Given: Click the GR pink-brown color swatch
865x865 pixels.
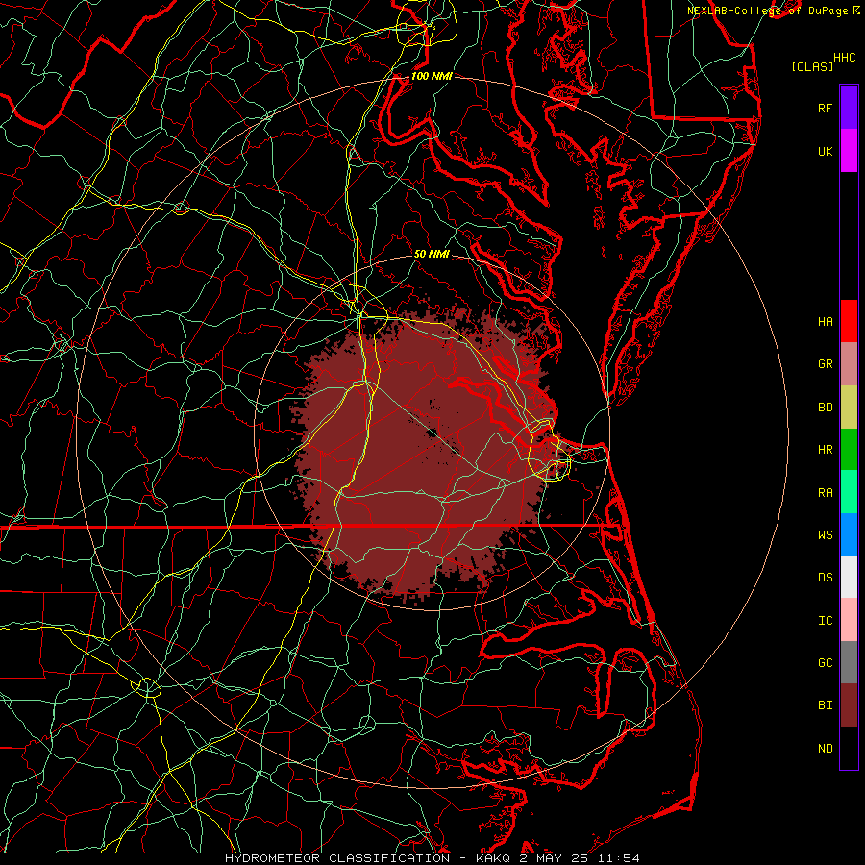Looking at the screenshot, I should pyautogui.click(x=849, y=364).
